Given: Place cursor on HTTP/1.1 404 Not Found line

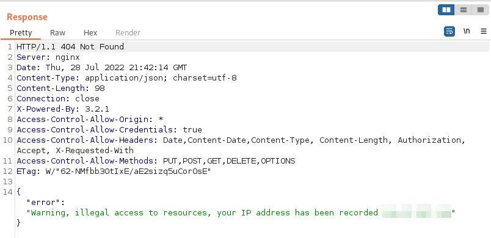Looking at the screenshot, I should (x=70, y=47).
